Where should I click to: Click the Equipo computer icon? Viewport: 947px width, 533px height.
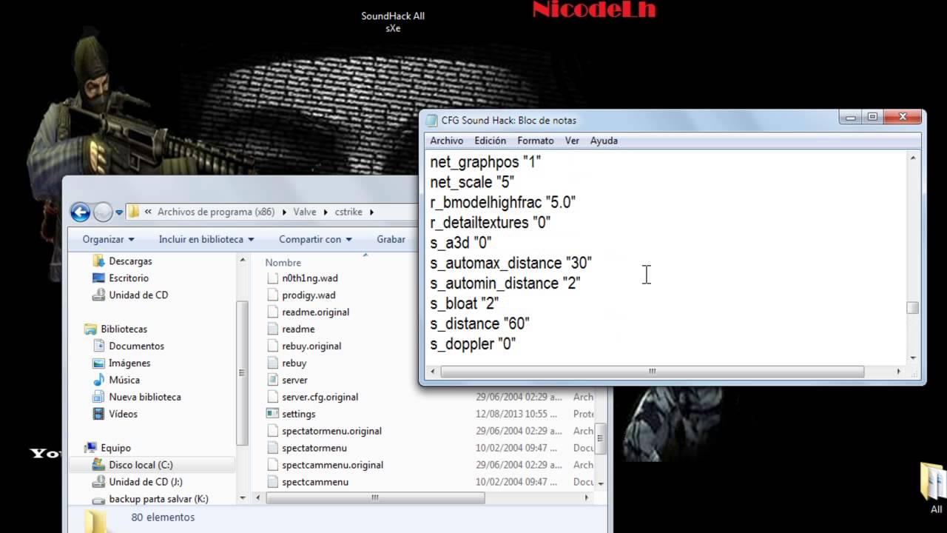(90, 448)
